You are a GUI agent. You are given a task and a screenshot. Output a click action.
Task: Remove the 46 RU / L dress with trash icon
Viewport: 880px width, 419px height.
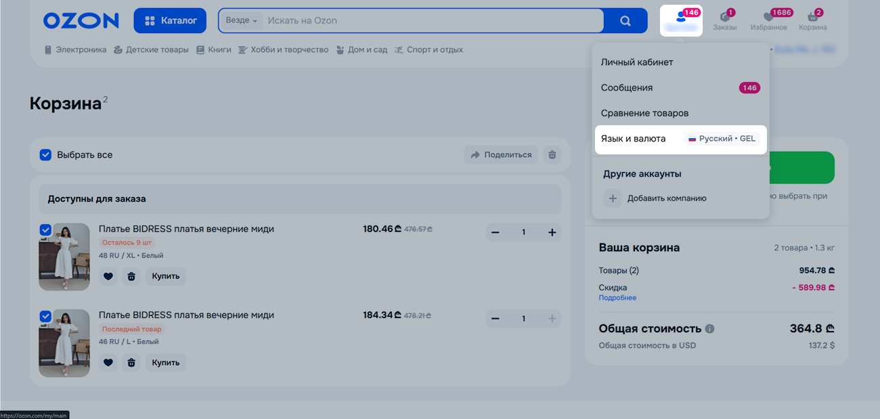[131, 363]
